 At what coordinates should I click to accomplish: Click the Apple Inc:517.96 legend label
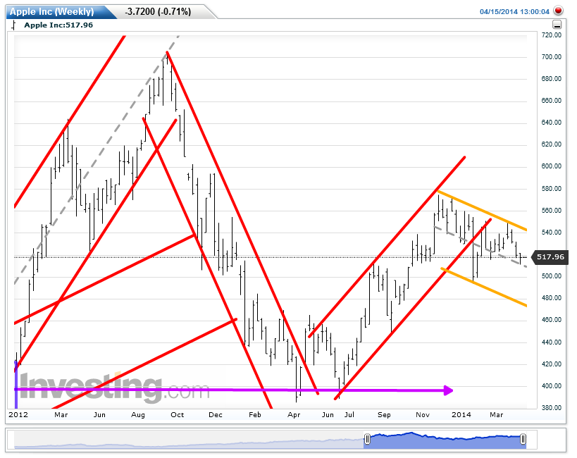pos(58,25)
